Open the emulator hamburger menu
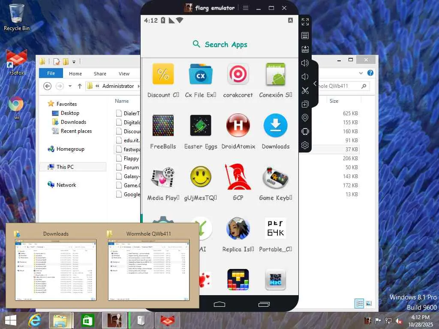This screenshot has height=329, width=439. pos(246,8)
